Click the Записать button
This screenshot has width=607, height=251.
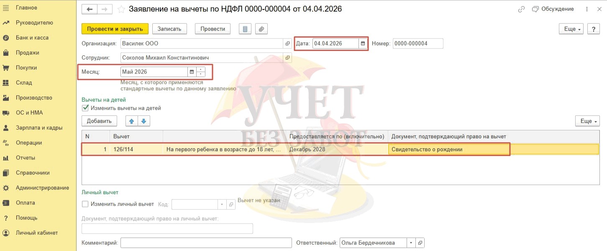coord(169,29)
